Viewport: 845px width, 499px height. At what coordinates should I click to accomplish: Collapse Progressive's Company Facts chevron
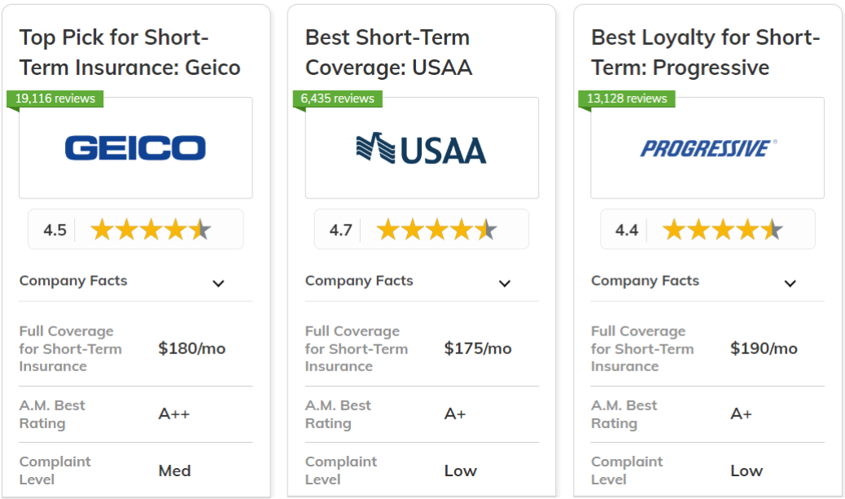point(790,283)
